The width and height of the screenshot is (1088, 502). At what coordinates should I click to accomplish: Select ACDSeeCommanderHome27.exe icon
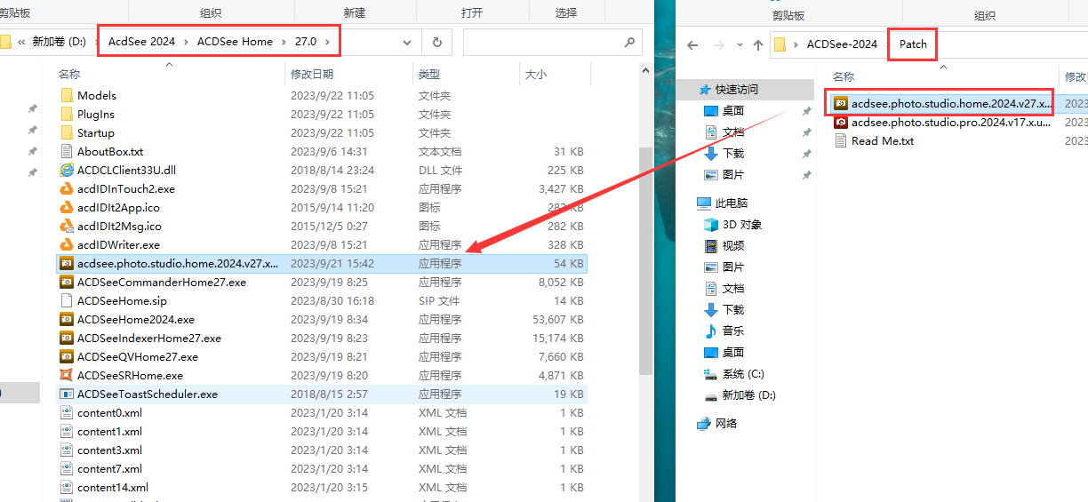click(x=67, y=282)
